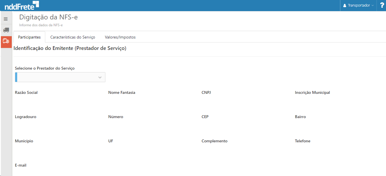The width and height of the screenshot is (386, 176).
Task: Open help via the question mark
Action: tap(382, 5)
